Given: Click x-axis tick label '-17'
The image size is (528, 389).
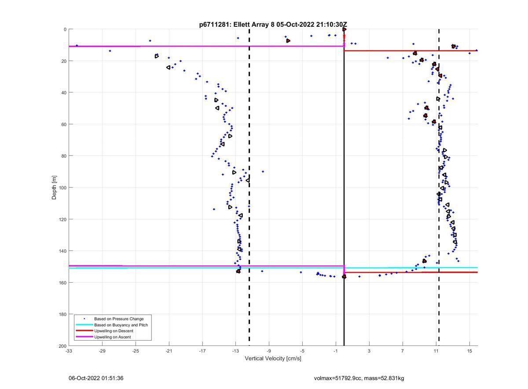Looking at the screenshot, I should 202,351.
